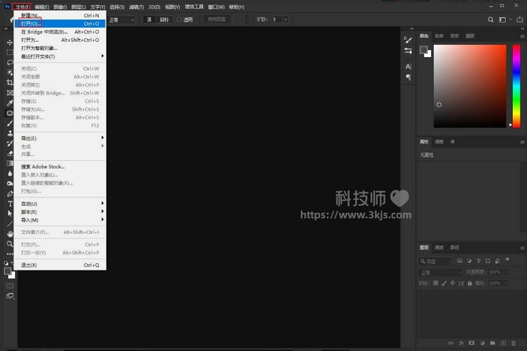Open the 滤镜 menu

point(136,6)
